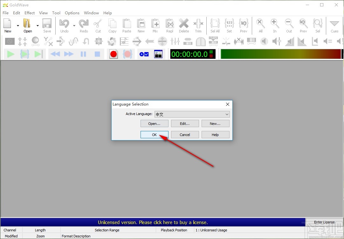Click the Delete X icon
Screen dimensions: 344x239
pos(184,23)
